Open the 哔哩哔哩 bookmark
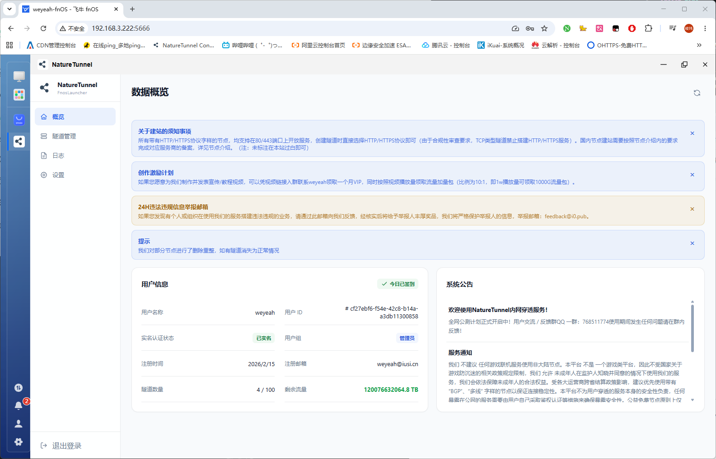Viewport: 716px width, 459px height. click(252, 45)
